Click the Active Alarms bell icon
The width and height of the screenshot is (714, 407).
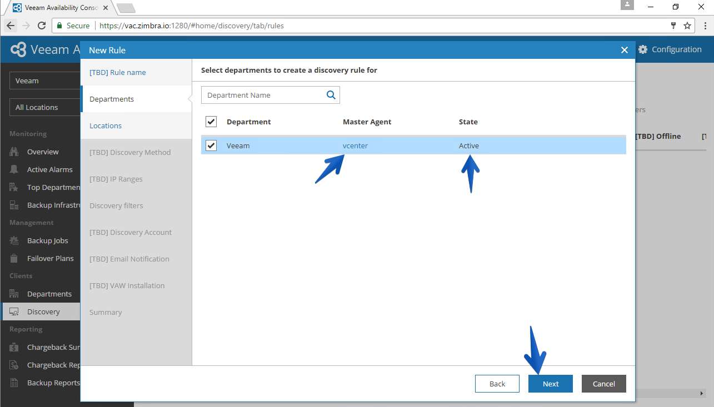pos(14,169)
